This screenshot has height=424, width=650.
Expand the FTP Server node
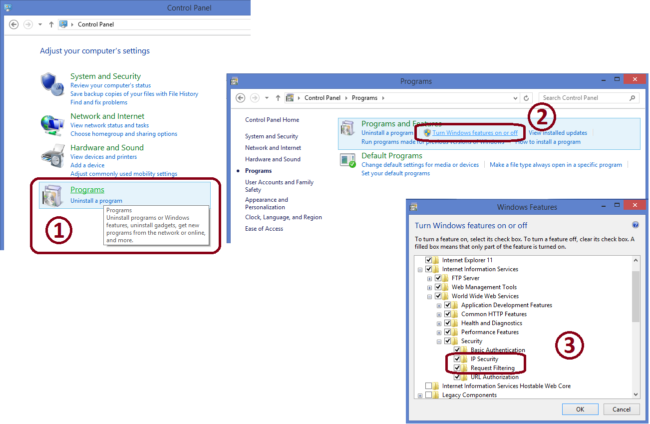coord(430,279)
